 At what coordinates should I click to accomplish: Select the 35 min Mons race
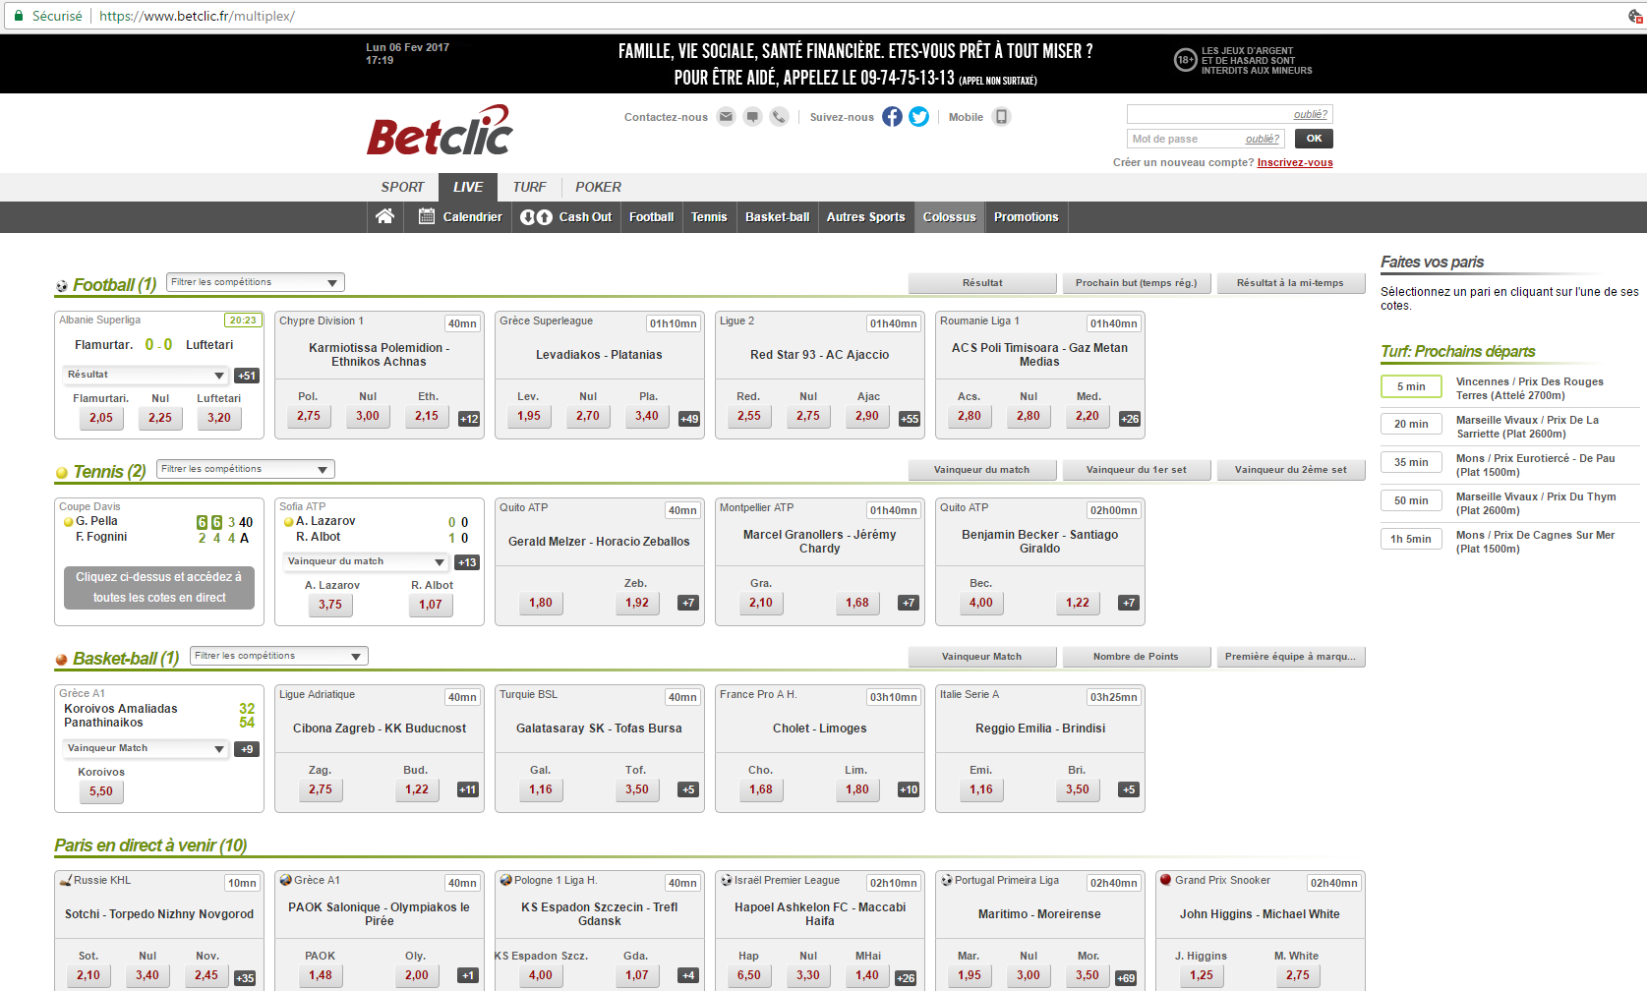tap(1411, 462)
